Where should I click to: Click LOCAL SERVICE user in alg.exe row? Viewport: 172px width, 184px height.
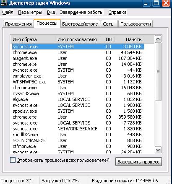[74, 99]
